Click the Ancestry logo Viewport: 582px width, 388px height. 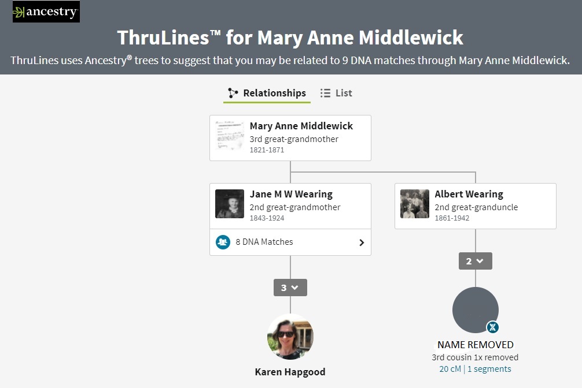(x=46, y=12)
